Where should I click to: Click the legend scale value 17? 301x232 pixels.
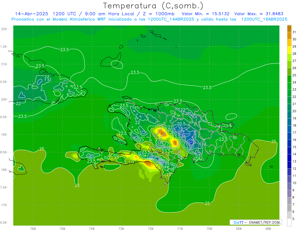pos(294,133)
